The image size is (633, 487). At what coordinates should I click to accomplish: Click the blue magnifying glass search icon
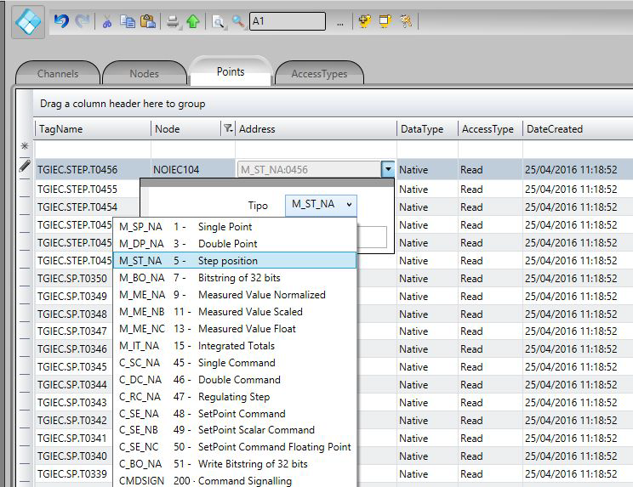[x=238, y=21]
